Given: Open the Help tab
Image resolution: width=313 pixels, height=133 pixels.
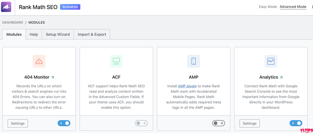Looking at the screenshot, I should [x=34, y=34].
